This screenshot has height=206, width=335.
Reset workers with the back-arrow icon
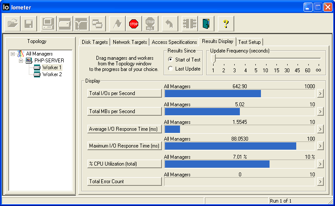pyautogui.click(x=170, y=24)
